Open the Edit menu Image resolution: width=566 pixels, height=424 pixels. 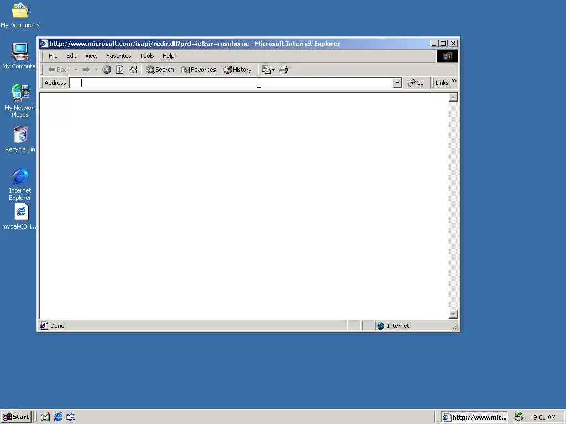point(71,56)
